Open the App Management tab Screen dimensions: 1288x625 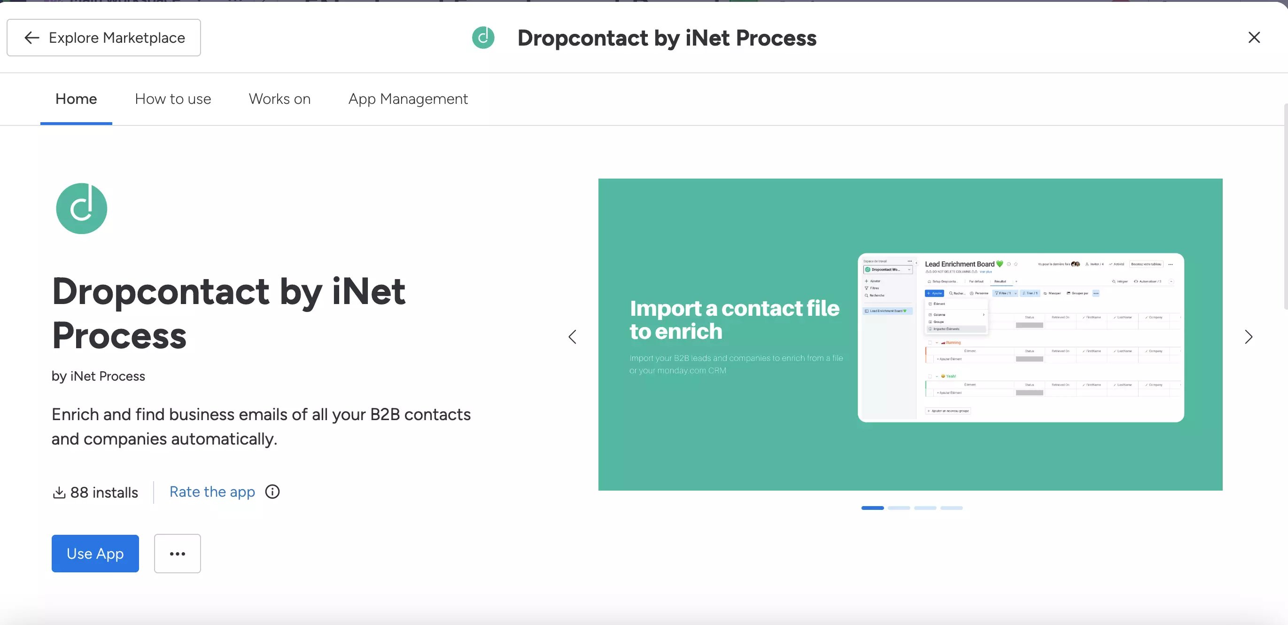click(x=408, y=99)
